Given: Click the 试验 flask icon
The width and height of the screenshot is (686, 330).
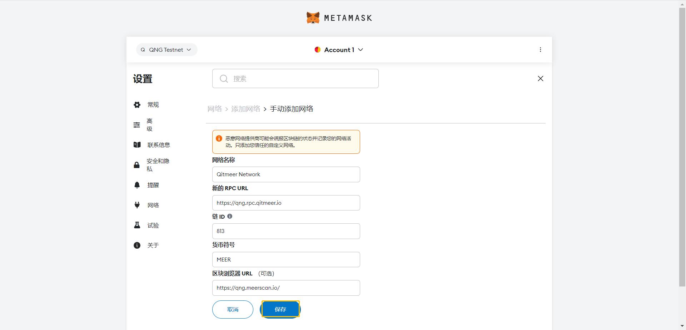Looking at the screenshot, I should 137,225.
